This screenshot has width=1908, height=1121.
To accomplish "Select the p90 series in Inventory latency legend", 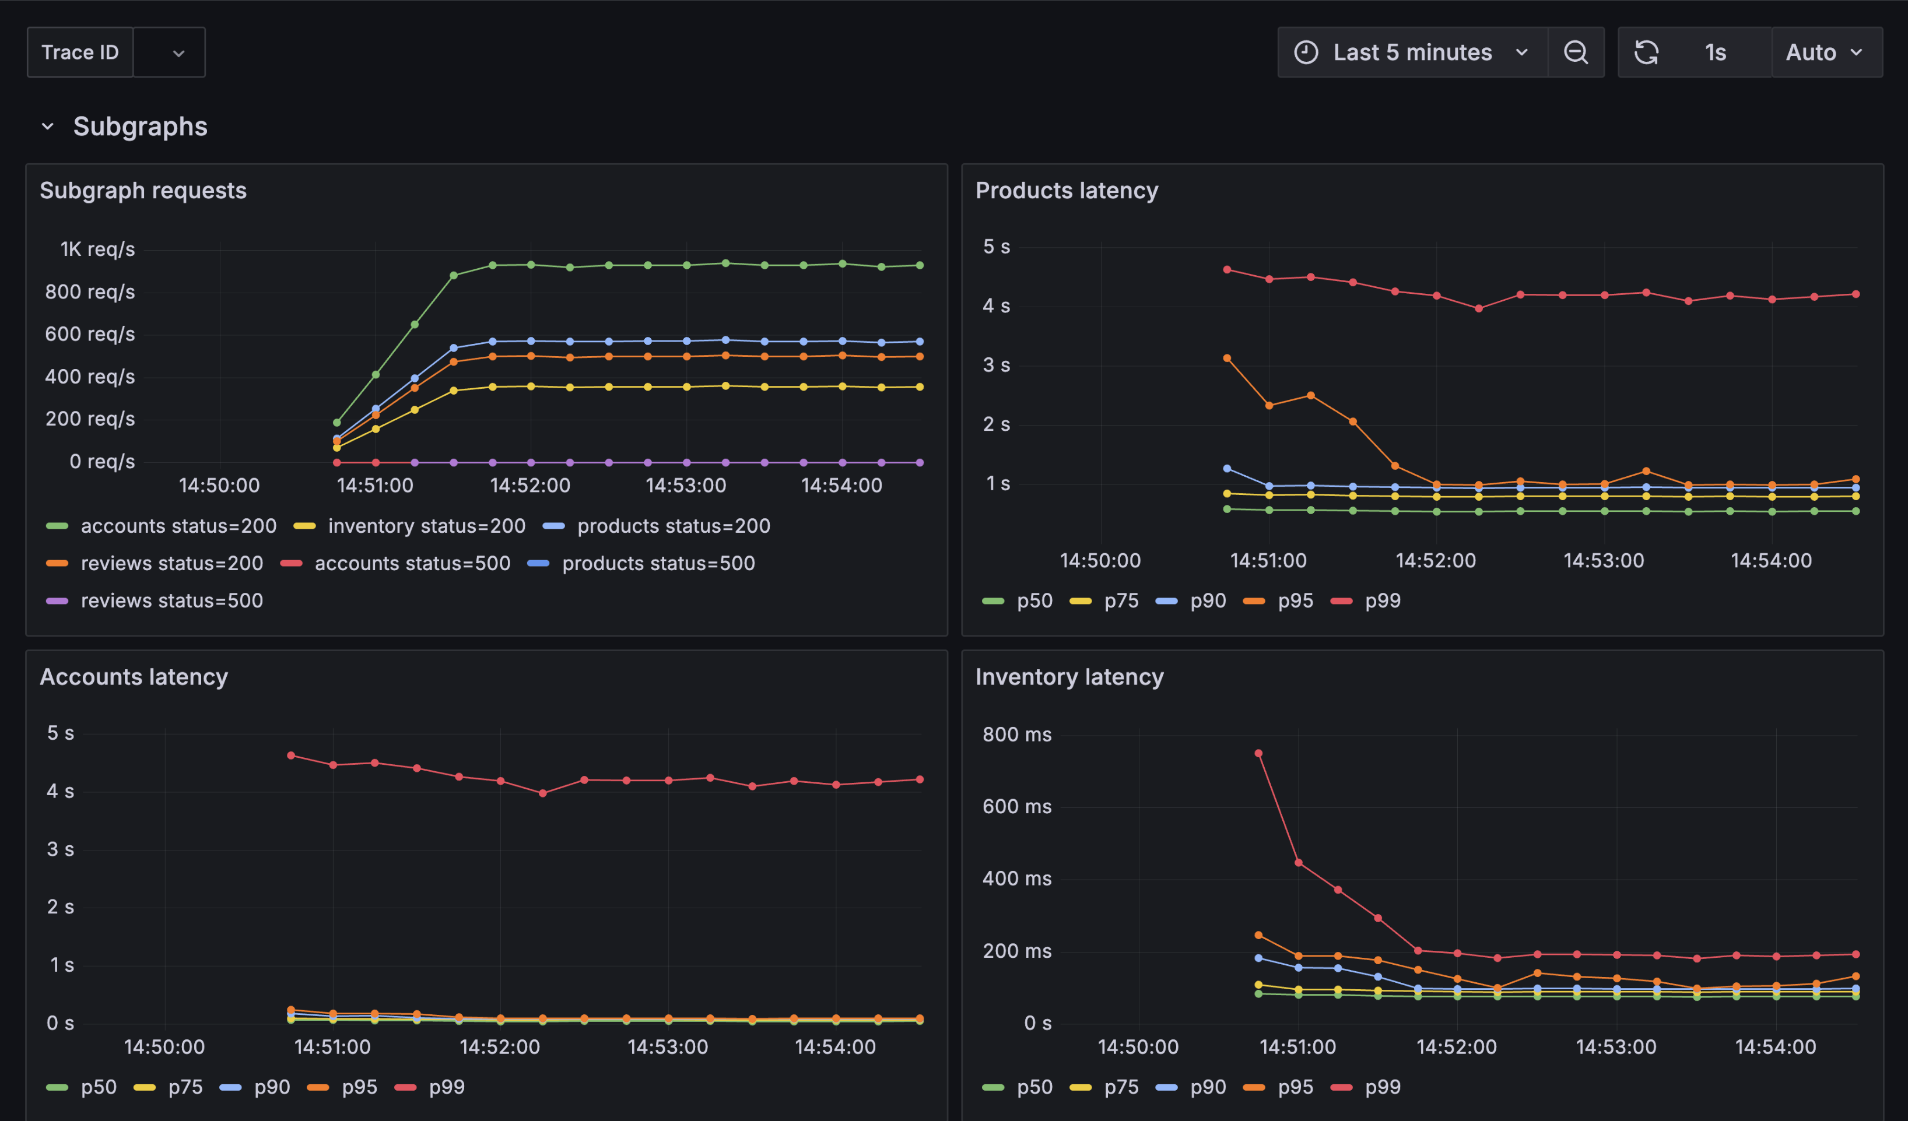I will (1208, 1087).
